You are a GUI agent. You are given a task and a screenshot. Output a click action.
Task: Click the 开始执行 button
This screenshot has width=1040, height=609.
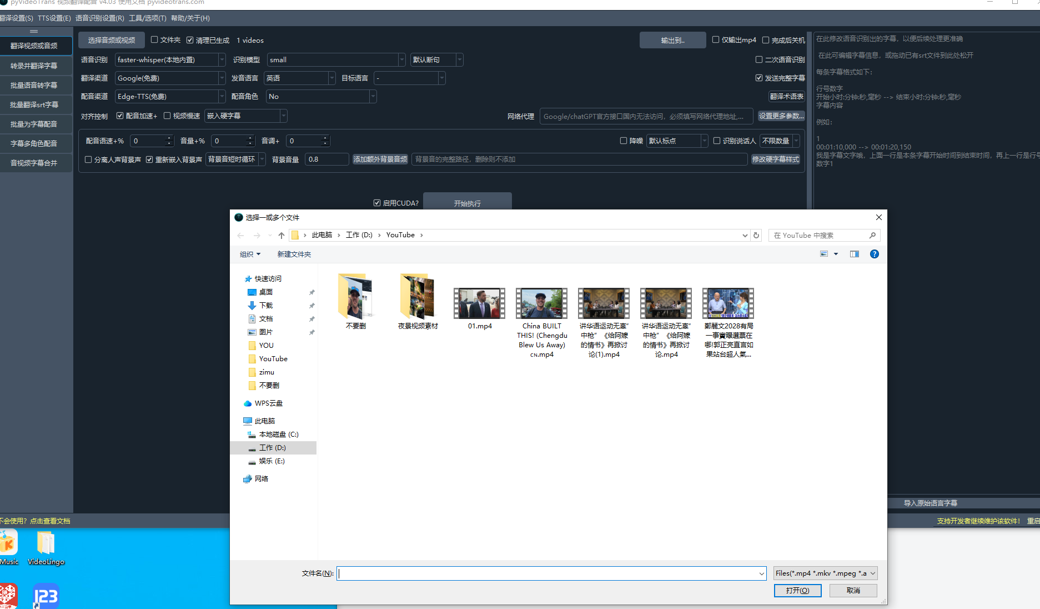(467, 203)
